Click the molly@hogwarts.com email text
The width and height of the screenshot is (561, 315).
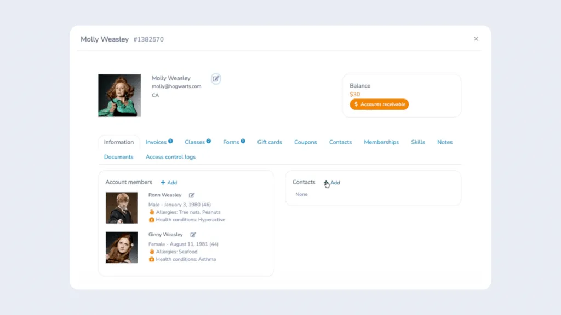[176, 86]
